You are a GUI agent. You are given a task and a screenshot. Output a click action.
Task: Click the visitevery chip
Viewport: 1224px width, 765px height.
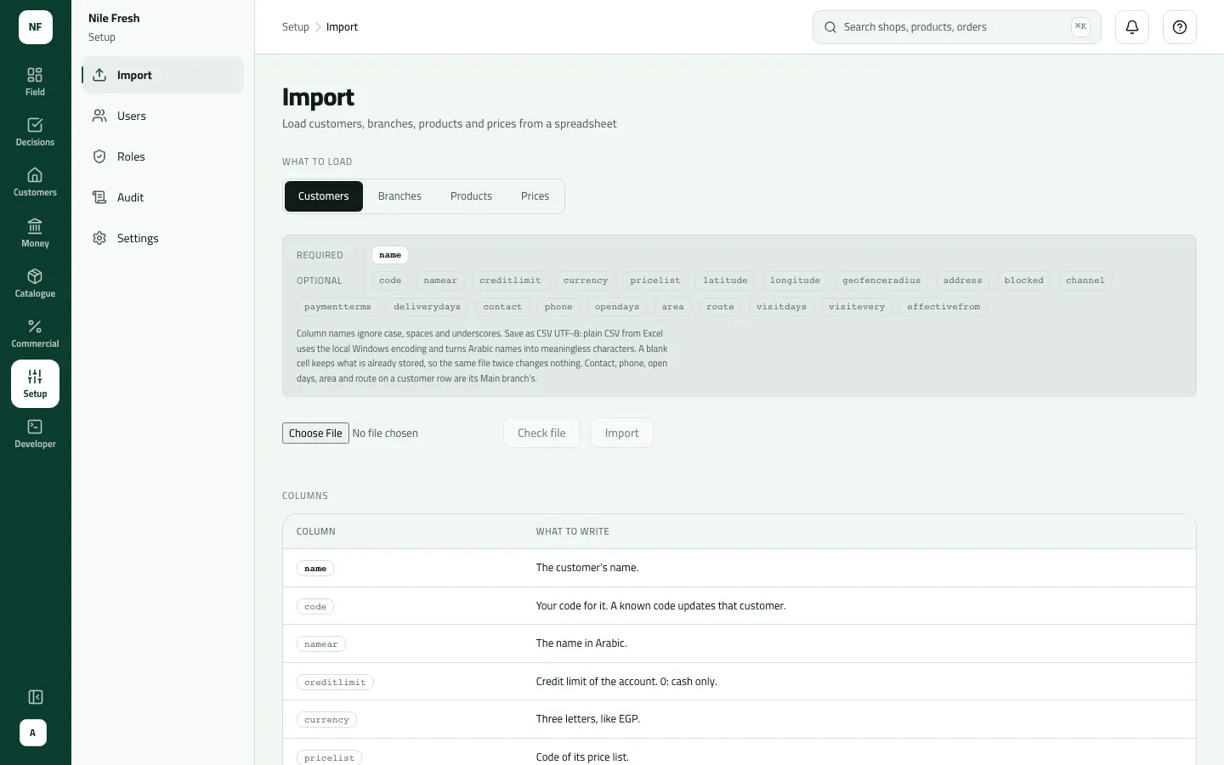pyautogui.click(x=857, y=307)
